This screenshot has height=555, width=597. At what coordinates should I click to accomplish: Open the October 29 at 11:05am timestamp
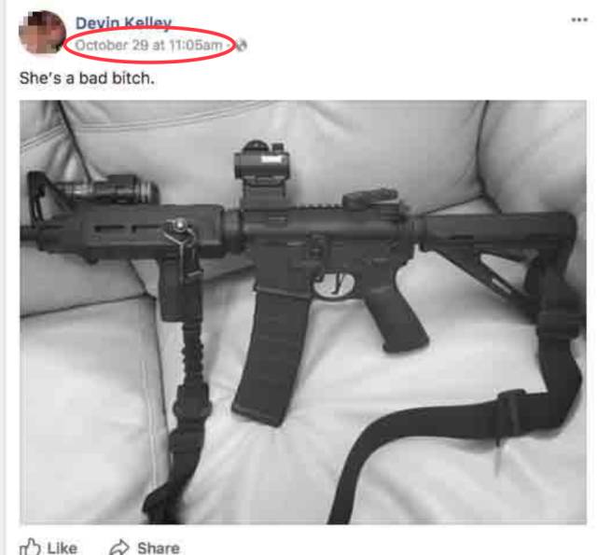(148, 45)
